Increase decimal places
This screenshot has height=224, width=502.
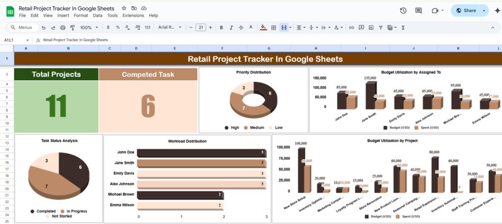coord(137,27)
